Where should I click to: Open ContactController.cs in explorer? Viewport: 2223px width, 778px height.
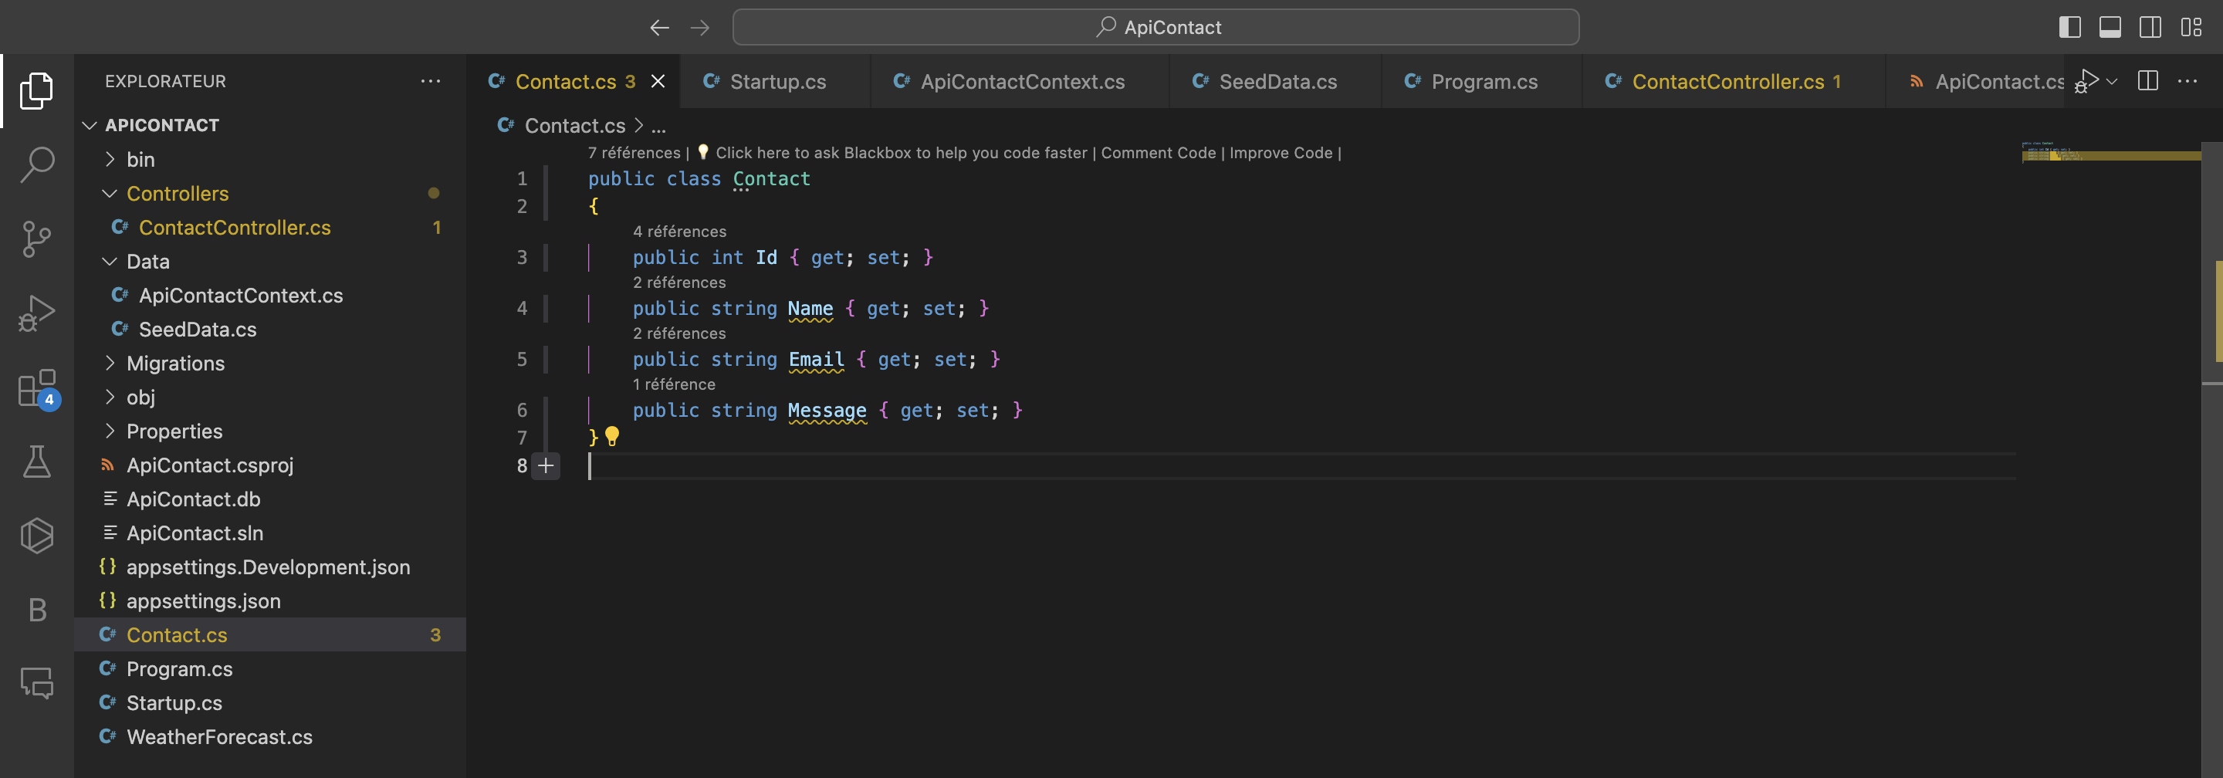point(271,227)
